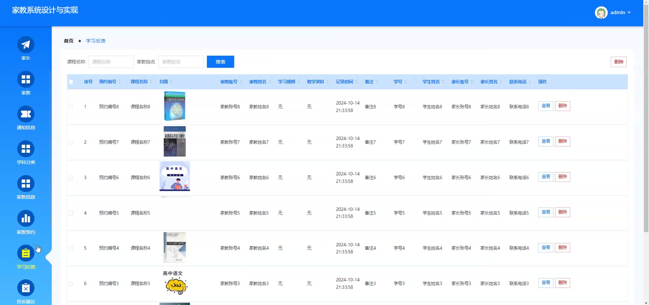This screenshot has width=649, height=305.
Task: Sort by the 预约编号 column arrows
Action: point(120,82)
